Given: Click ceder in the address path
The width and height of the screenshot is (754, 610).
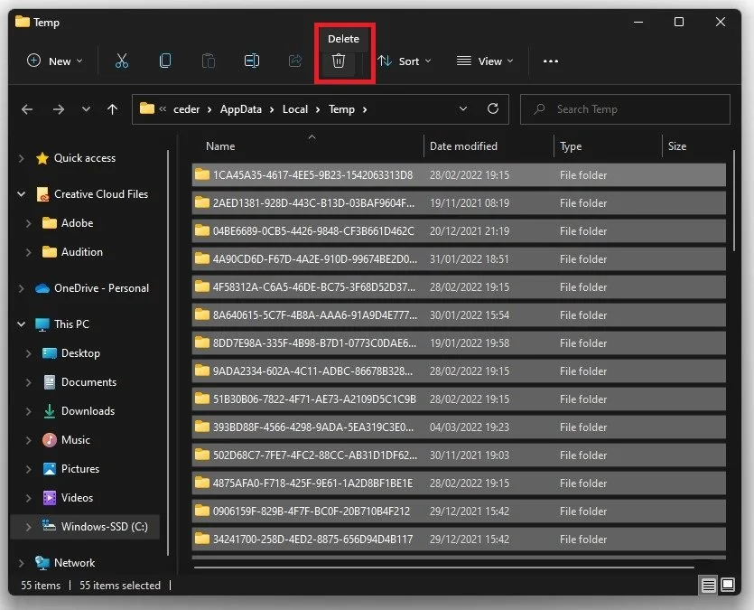Looking at the screenshot, I should click(187, 109).
